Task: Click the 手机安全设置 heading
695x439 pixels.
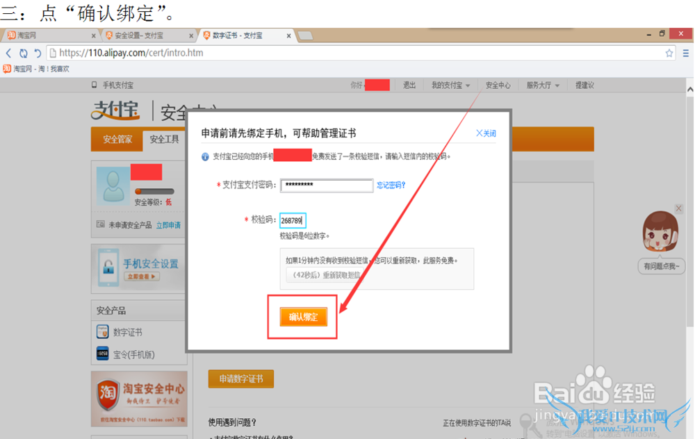Action: [151, 263]
